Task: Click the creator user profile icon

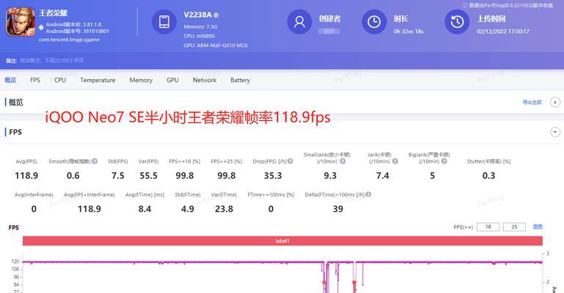Action: pos(299,22)
